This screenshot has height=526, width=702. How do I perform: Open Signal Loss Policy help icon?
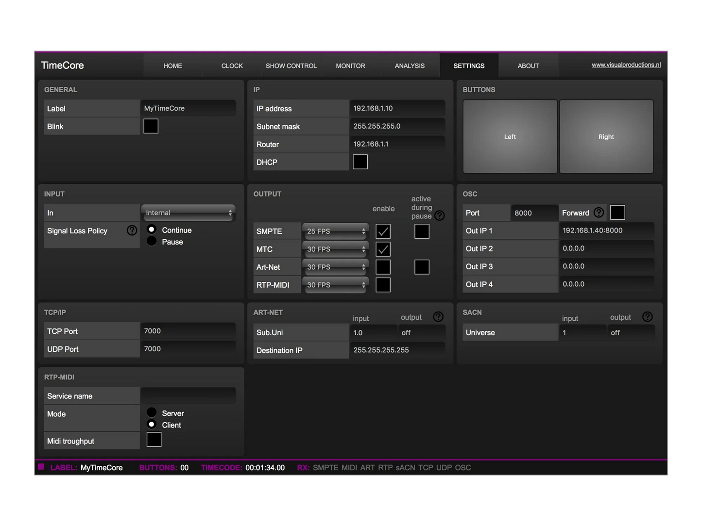point(132,230)
